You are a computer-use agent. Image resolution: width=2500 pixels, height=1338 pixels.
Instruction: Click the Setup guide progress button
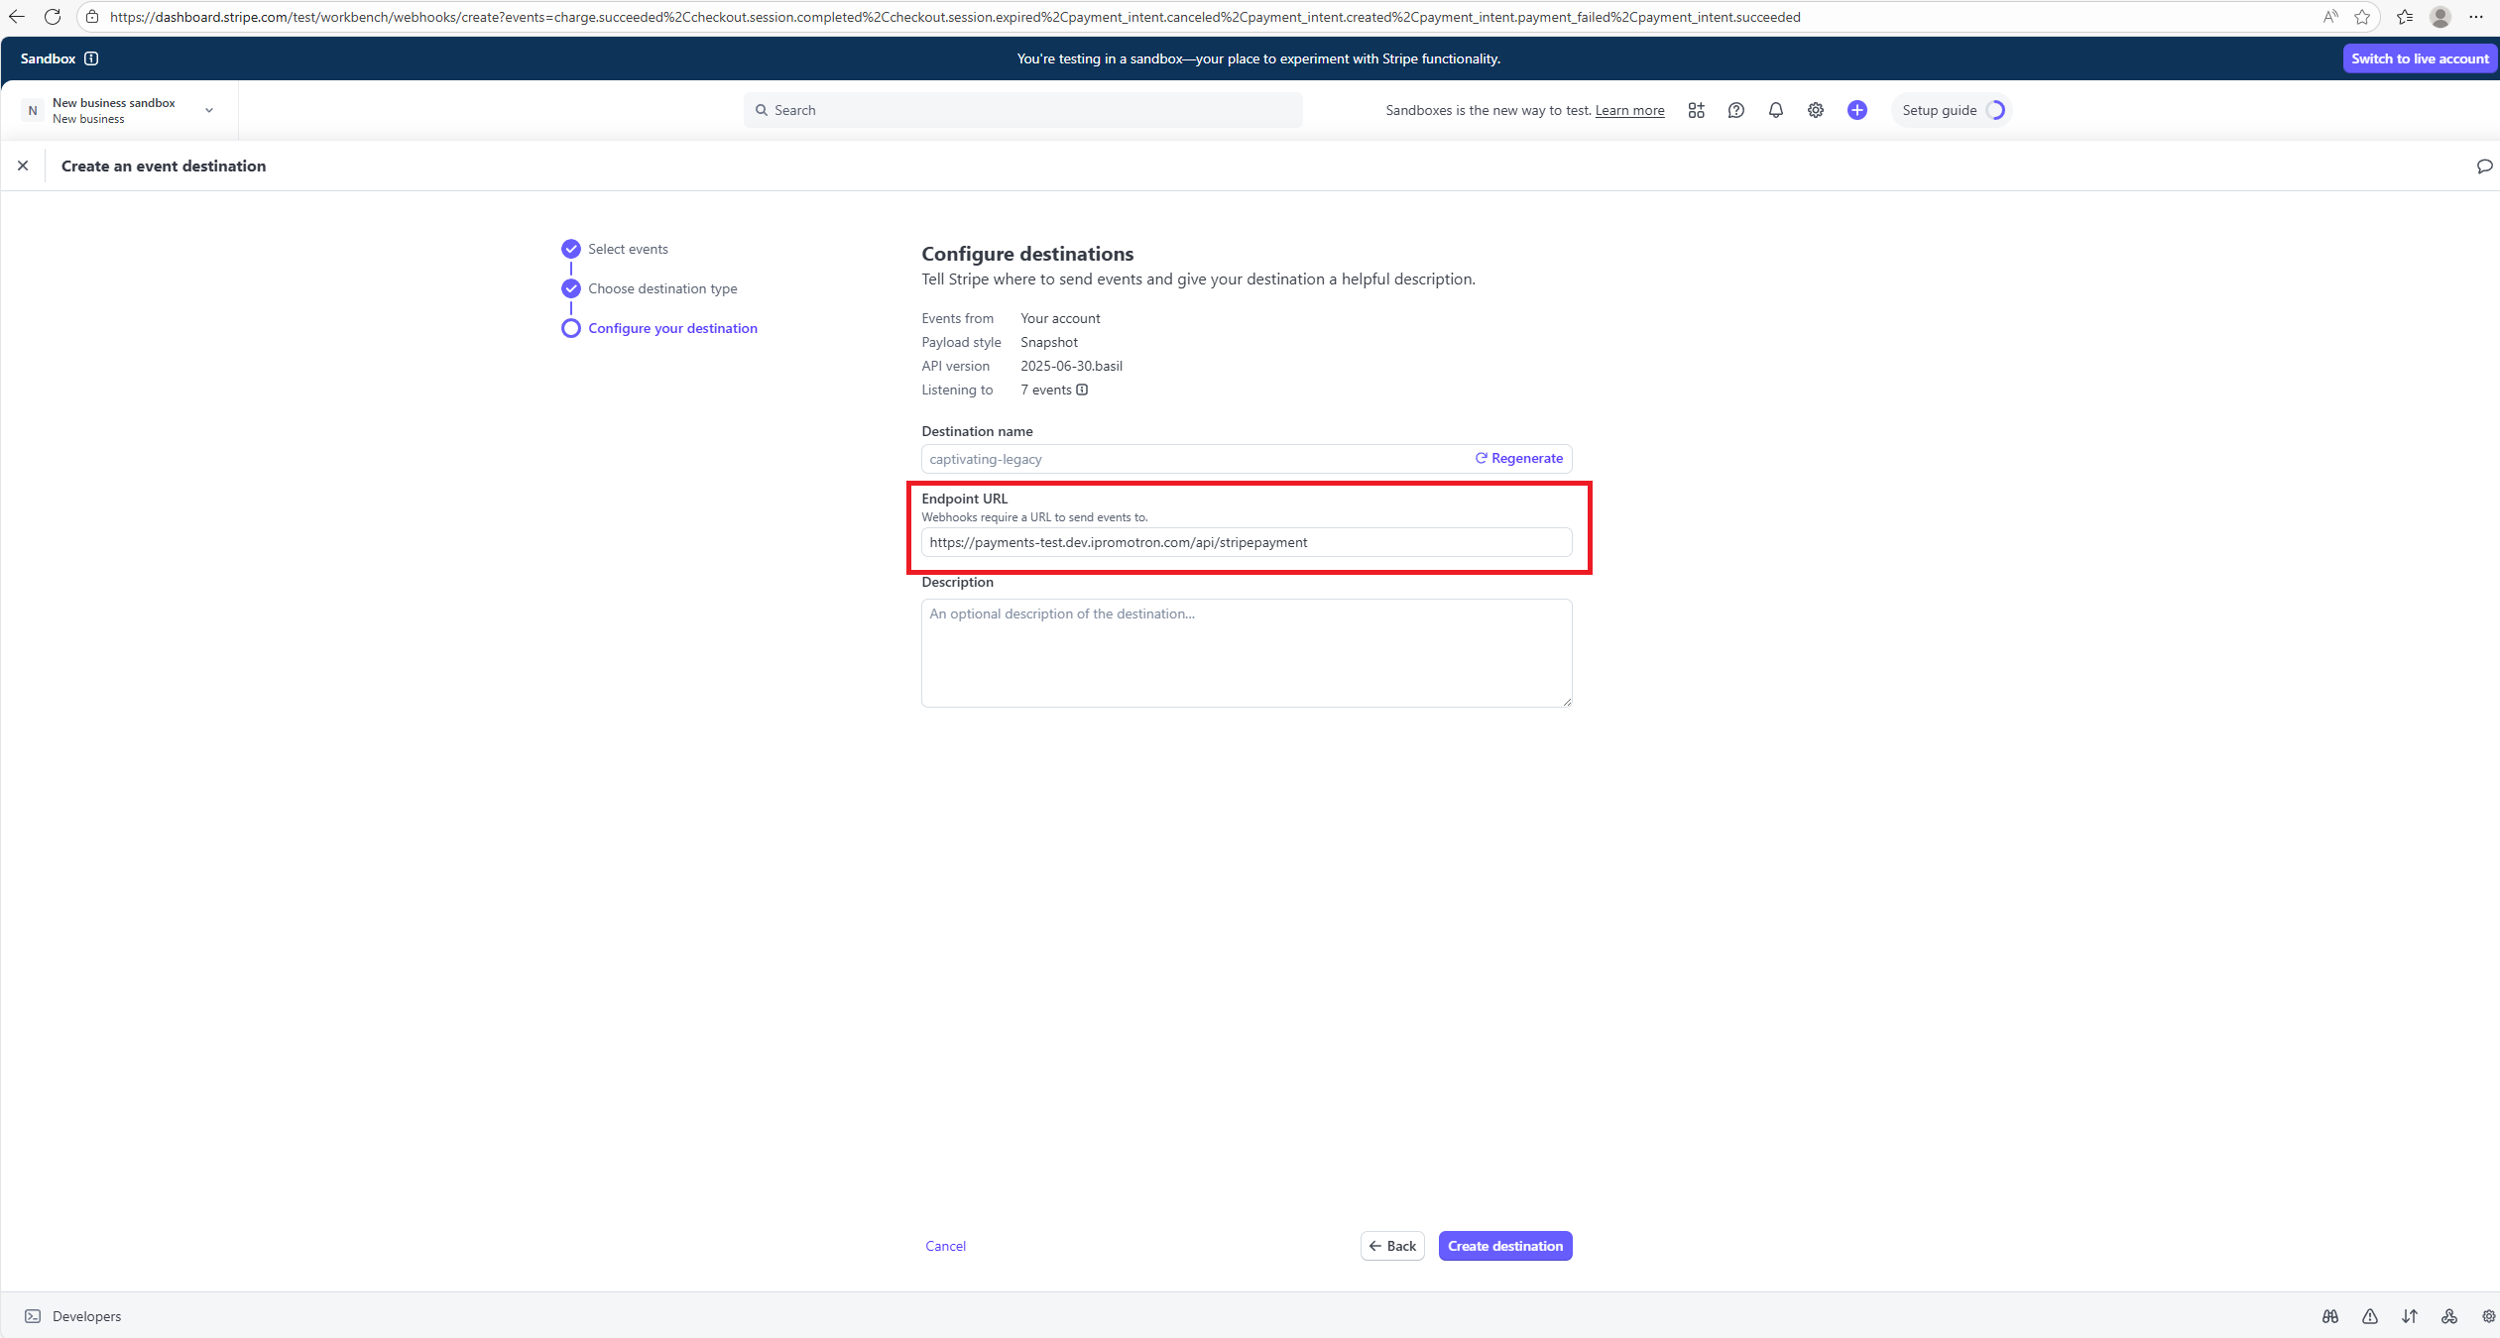(x=1952, y=110)
